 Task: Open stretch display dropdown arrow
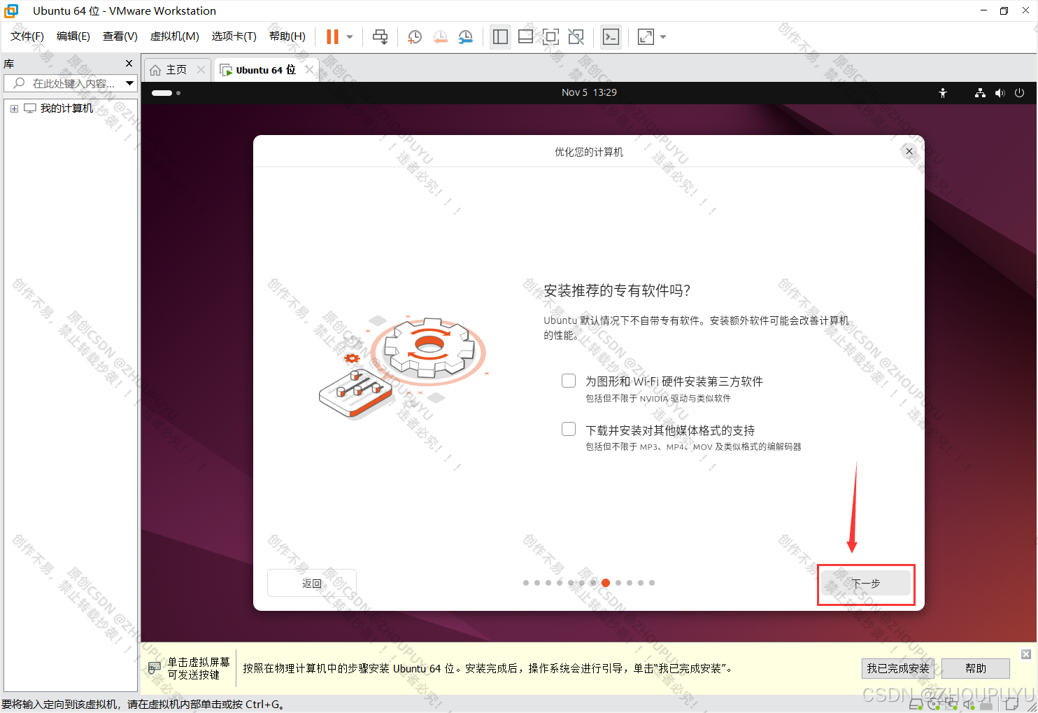point(663,37)
